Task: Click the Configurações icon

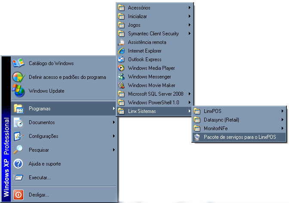Action: pos(18,136)
